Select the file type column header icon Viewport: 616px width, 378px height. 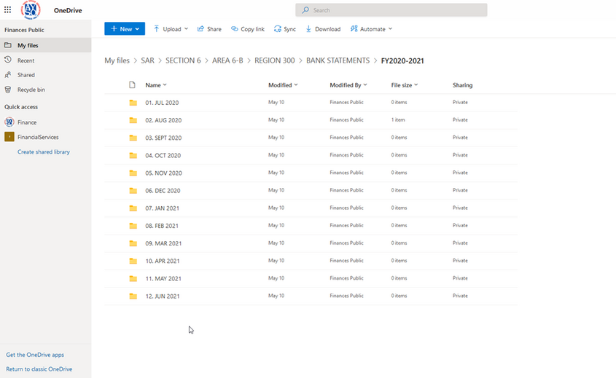[133, 85]
